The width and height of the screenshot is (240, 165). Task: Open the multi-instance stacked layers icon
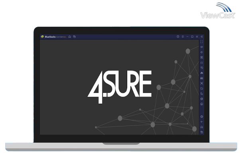[x=202, y=99]
